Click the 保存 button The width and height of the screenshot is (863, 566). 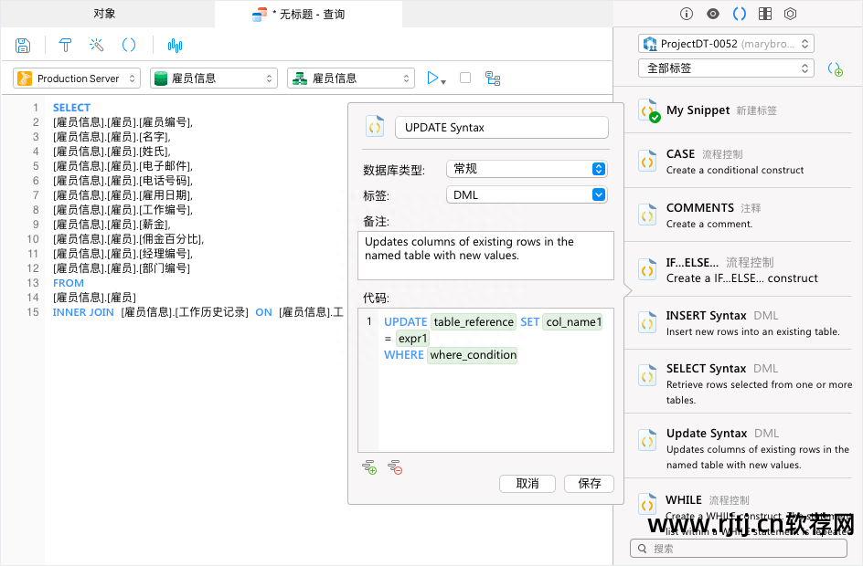click(589, 484)
